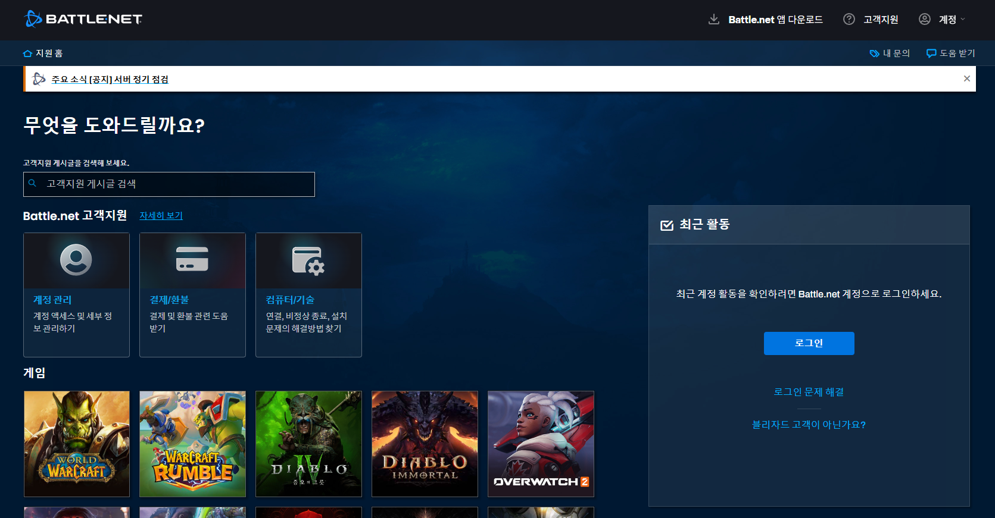Select the Diablo Immortal game tile

425,444
